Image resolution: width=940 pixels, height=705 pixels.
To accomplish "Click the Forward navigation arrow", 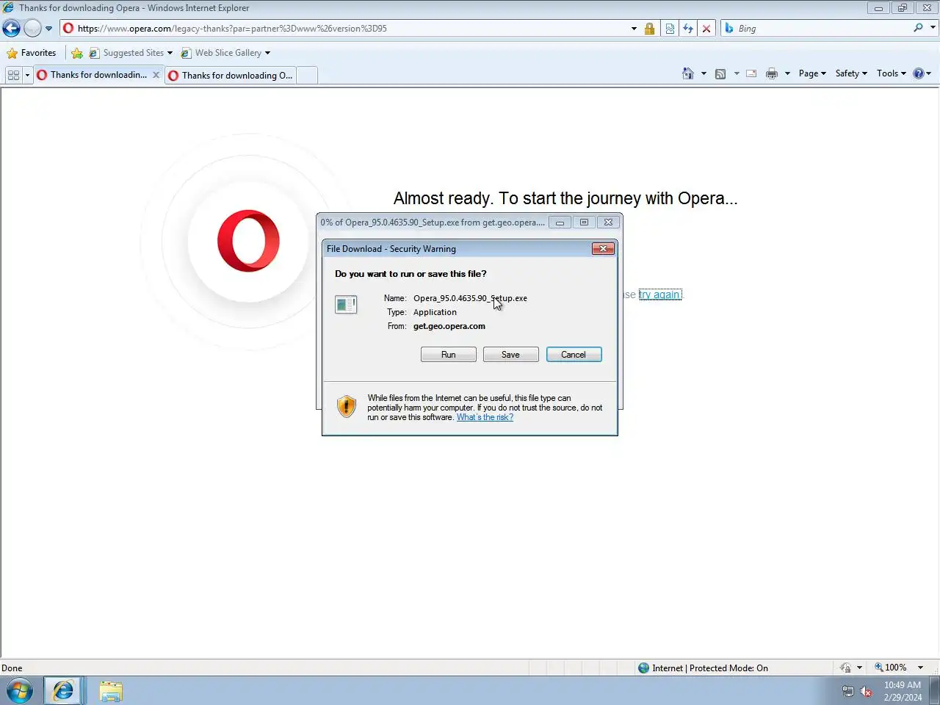I will pyautogui.click(x=32, y=29).
